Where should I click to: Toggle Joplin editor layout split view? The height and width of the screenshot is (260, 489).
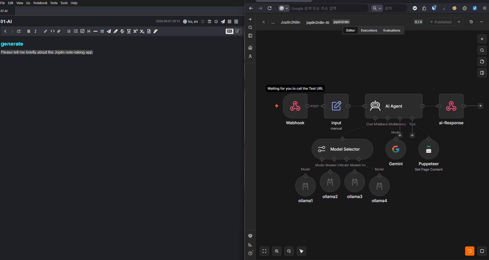pyautogui.click(x=209, y=22)
